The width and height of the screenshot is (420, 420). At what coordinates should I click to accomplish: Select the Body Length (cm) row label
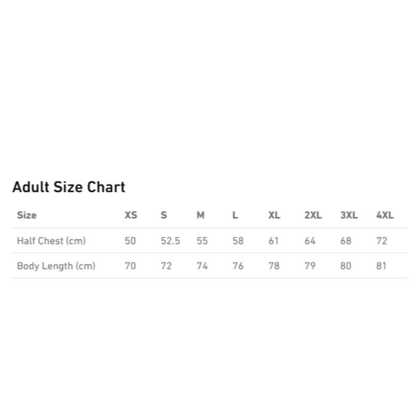pyautogui.click(x=56, y=266)
